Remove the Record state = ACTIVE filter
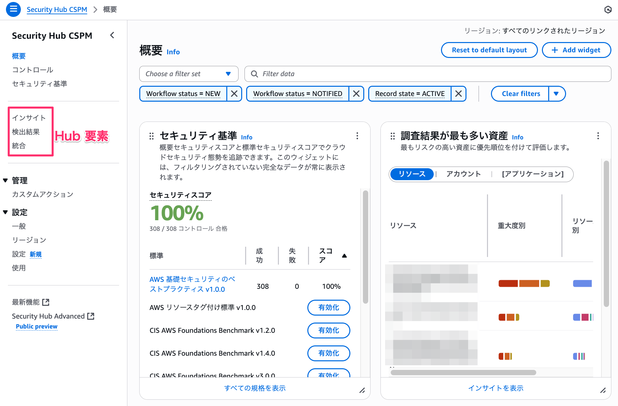 click(x=459, y=94)
